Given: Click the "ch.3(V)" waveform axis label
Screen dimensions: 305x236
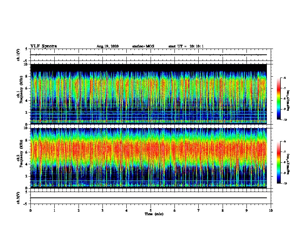Looking at the screenshot, I should click(x=18, y=198).
